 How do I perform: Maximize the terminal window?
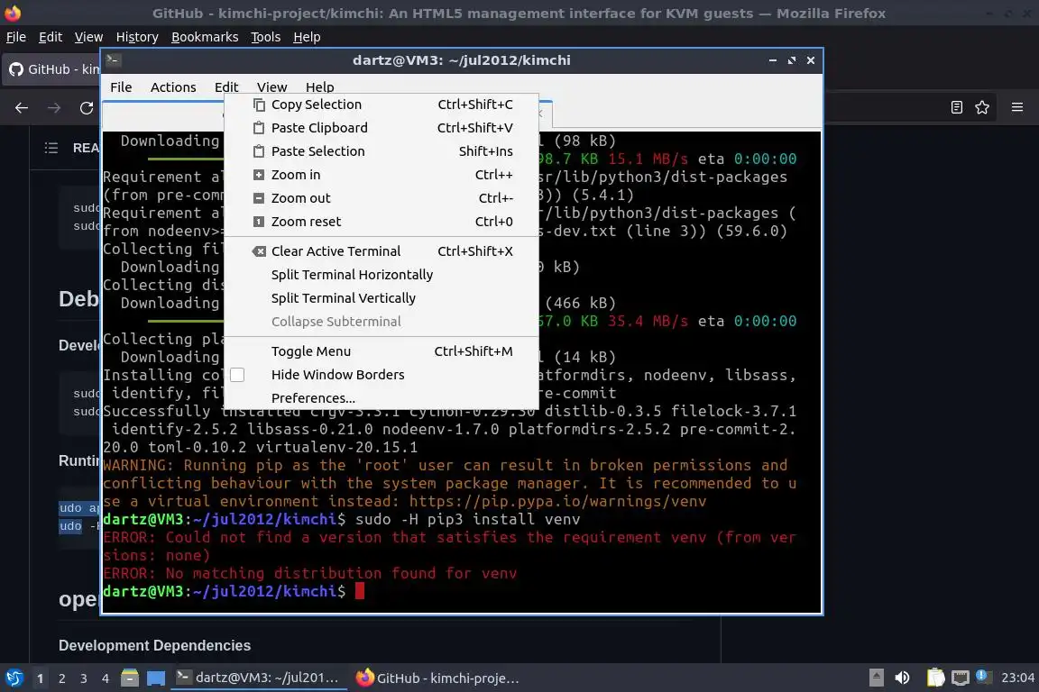click(791, 60)
